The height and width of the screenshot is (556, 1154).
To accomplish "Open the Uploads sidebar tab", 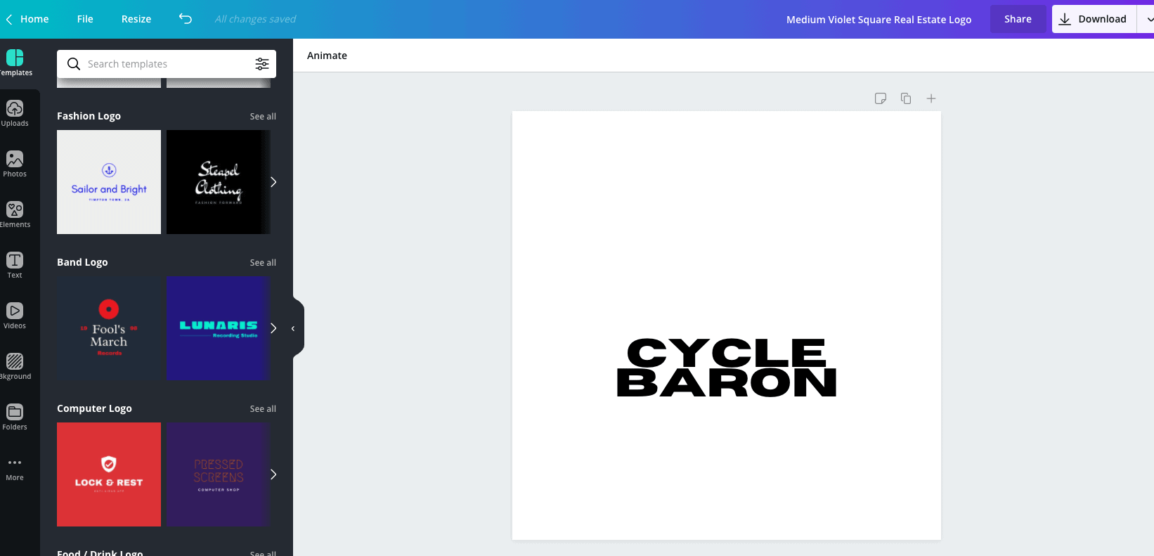I will click(x=15, y=113).
